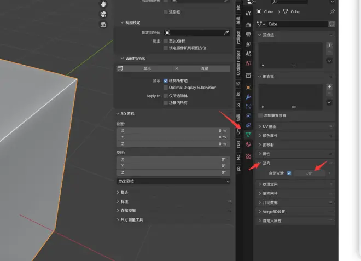Viewport: 361px width, 261px height.
Task: Switch to the S5 sidebar tab
Action: coord(238,105)
